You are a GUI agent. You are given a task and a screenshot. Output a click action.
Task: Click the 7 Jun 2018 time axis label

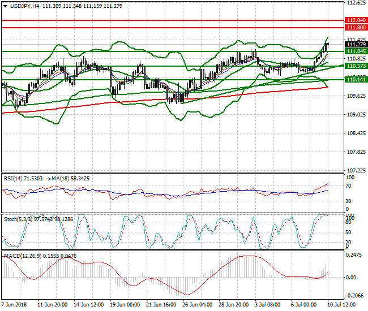click(x=14, y=305)
